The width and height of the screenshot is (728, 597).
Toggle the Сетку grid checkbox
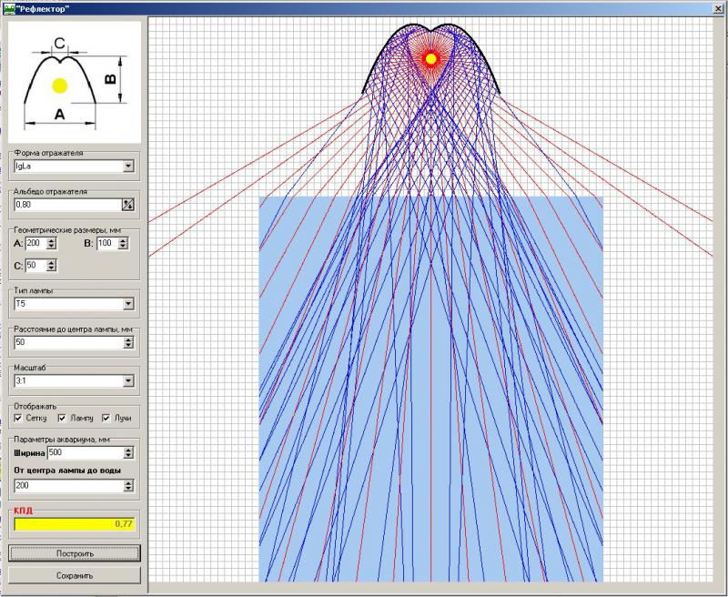pos(20,418)
